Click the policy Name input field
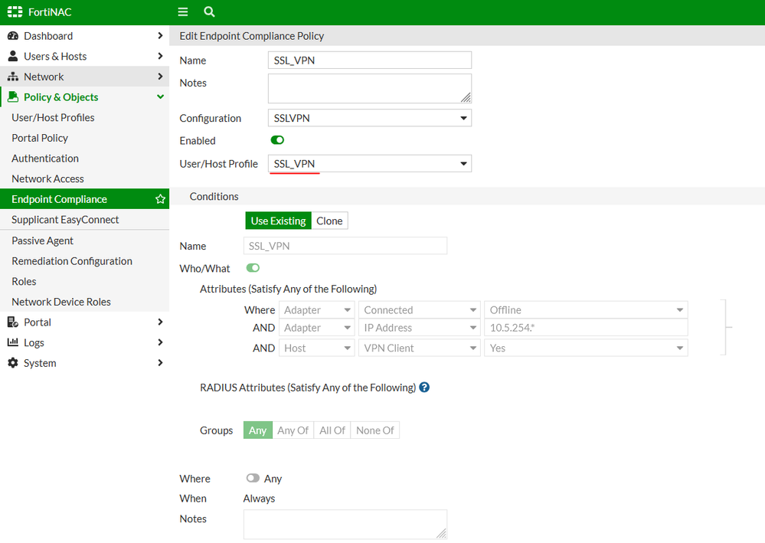The width and height of the screenshot is (765, 543). (369, 61)
